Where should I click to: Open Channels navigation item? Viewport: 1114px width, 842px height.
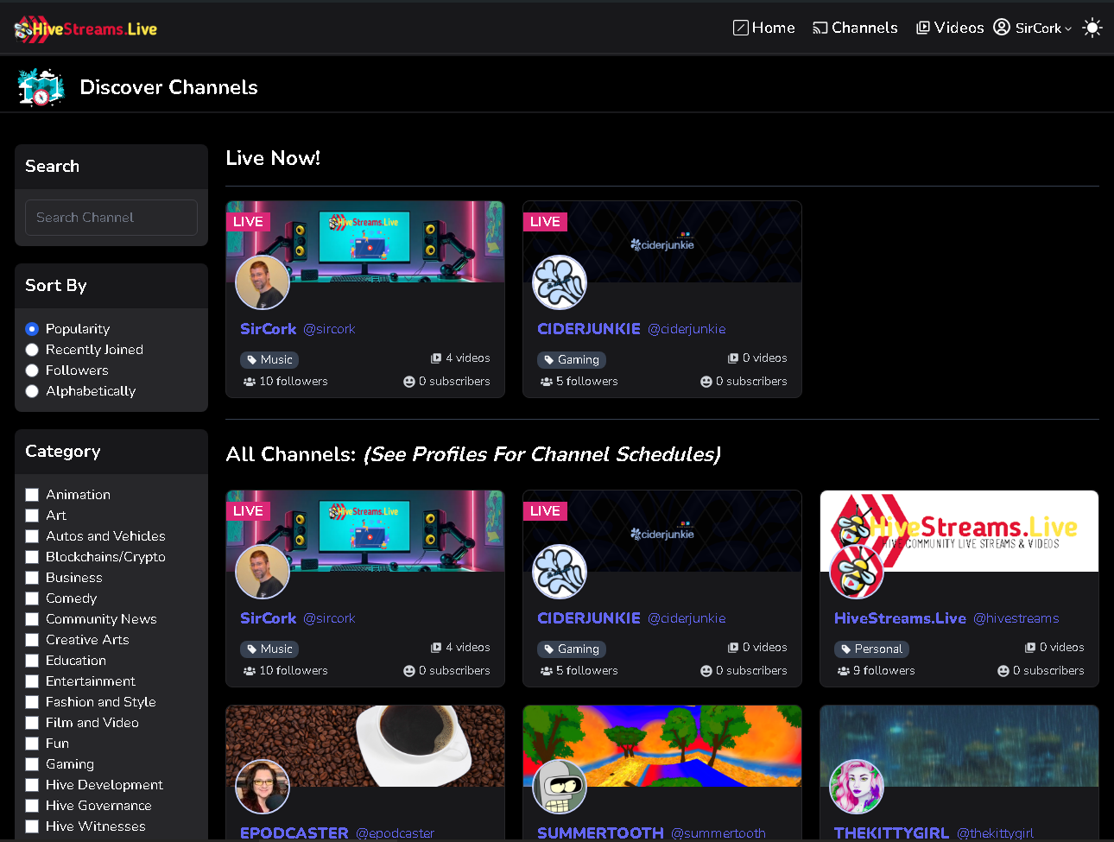pos(855,28)
